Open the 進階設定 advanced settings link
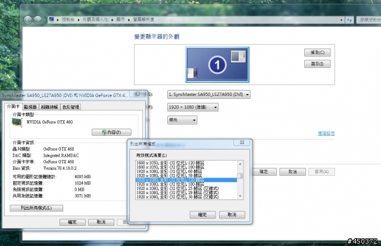The width and height of the screenshot is (381, 246). [326, 133]
